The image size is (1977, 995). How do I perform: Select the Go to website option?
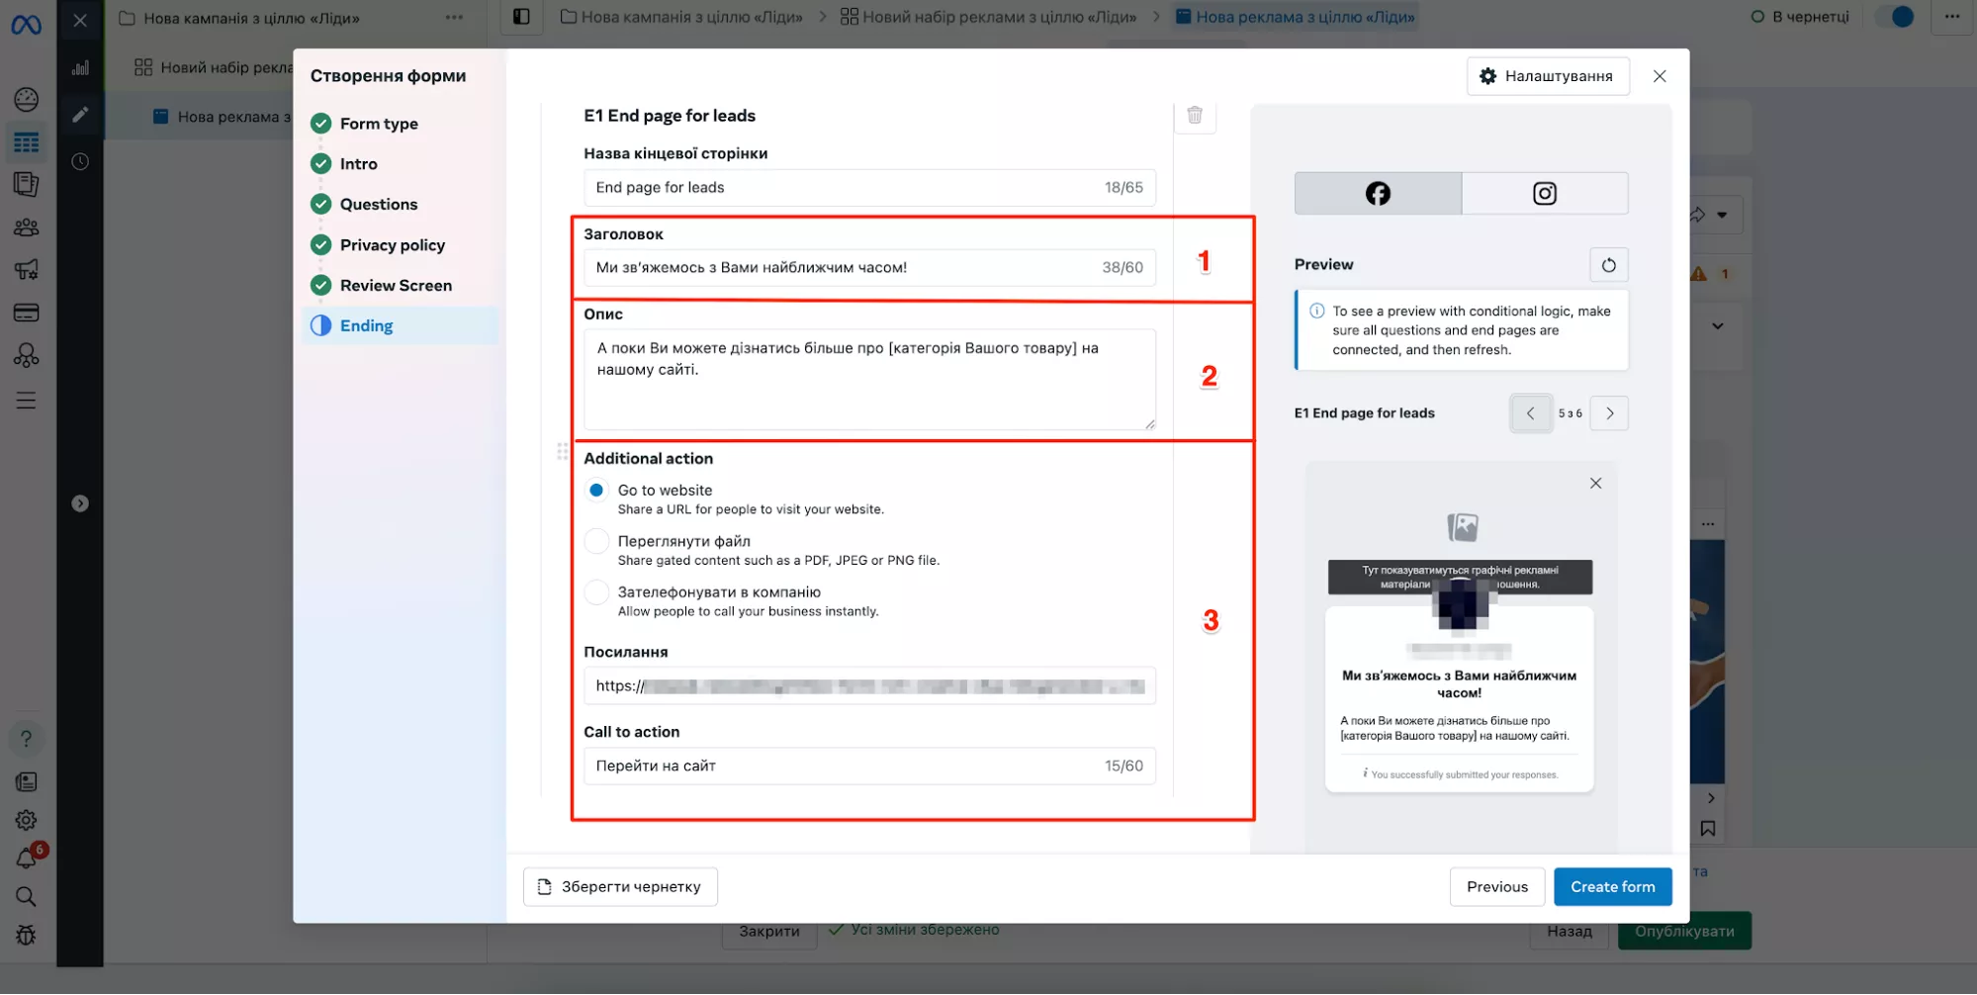[x=596, y=491]
